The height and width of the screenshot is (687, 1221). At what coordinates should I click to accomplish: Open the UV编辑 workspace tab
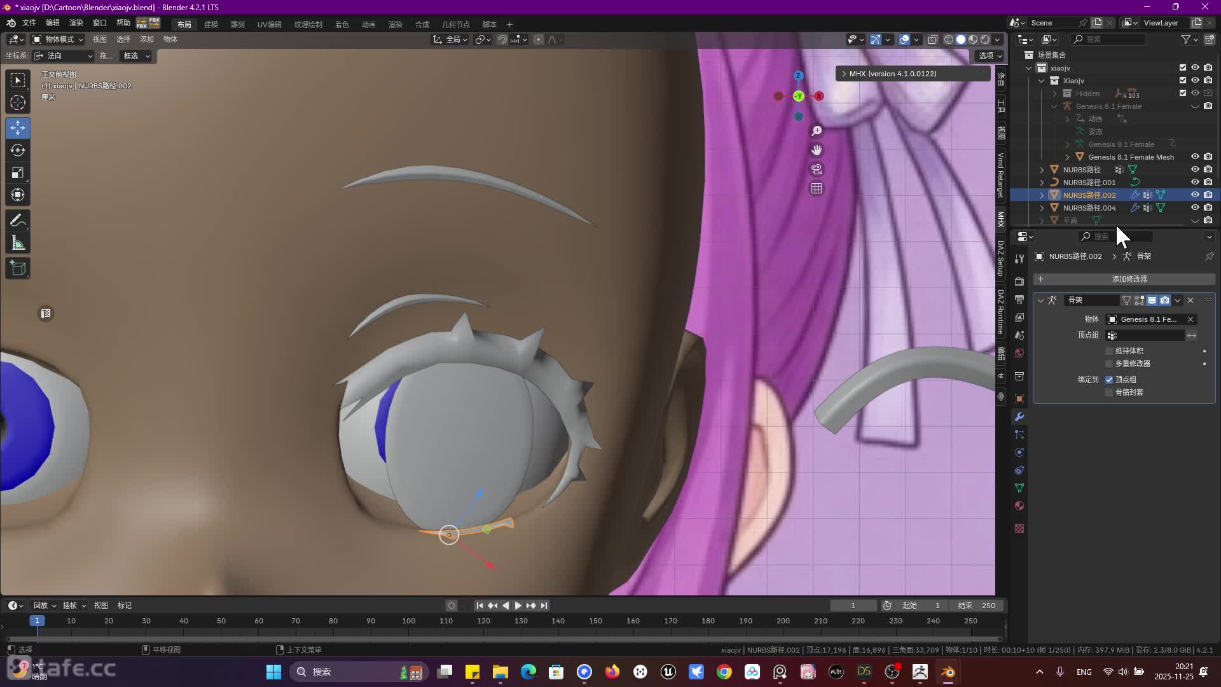pos(269,24)
